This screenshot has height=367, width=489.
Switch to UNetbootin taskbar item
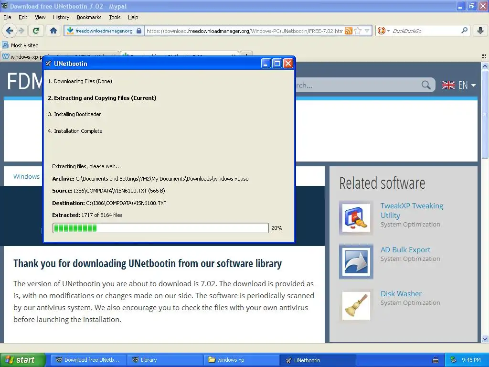point(318,360)
